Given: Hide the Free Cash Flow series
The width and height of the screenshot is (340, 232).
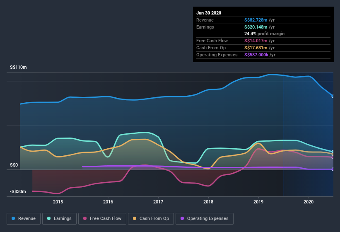Looking at the screenshot, I should [102, 218].
